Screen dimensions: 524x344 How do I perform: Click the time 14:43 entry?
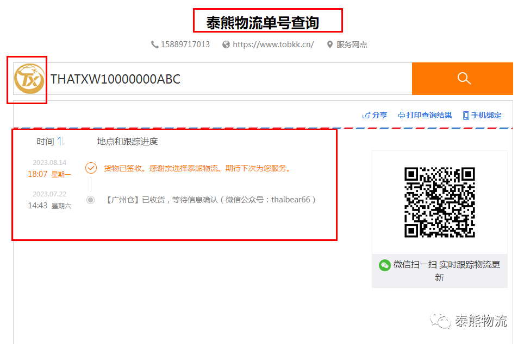coord(38,206)
